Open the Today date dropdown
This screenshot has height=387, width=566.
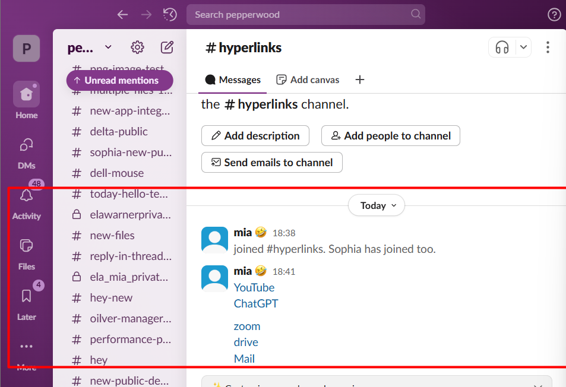click(377, 206)
